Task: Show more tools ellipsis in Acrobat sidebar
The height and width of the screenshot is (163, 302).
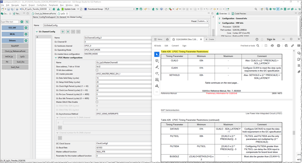Action: coord(157,92)
